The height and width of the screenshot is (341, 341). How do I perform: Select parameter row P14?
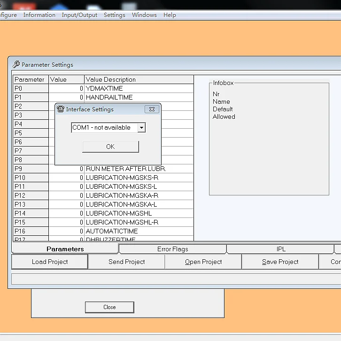click(x=31, y=213)
